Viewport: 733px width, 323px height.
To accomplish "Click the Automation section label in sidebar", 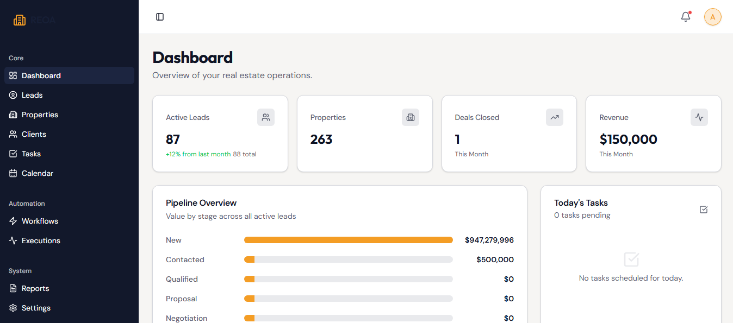I will point(27,204).
